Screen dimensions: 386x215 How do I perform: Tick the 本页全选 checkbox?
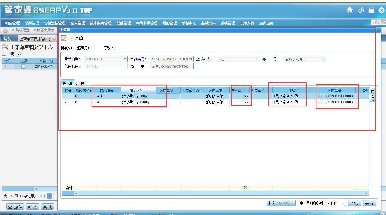click(4, 54)
